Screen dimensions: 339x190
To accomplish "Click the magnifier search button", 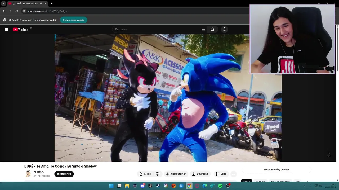I will point(212,29).
